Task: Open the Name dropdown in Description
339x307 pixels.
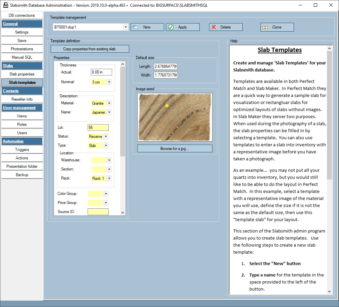Action: (109, 112)
